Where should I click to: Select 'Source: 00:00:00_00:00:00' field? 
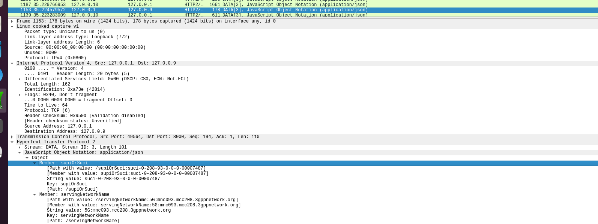pyautogui.click(x=85, y=48)
